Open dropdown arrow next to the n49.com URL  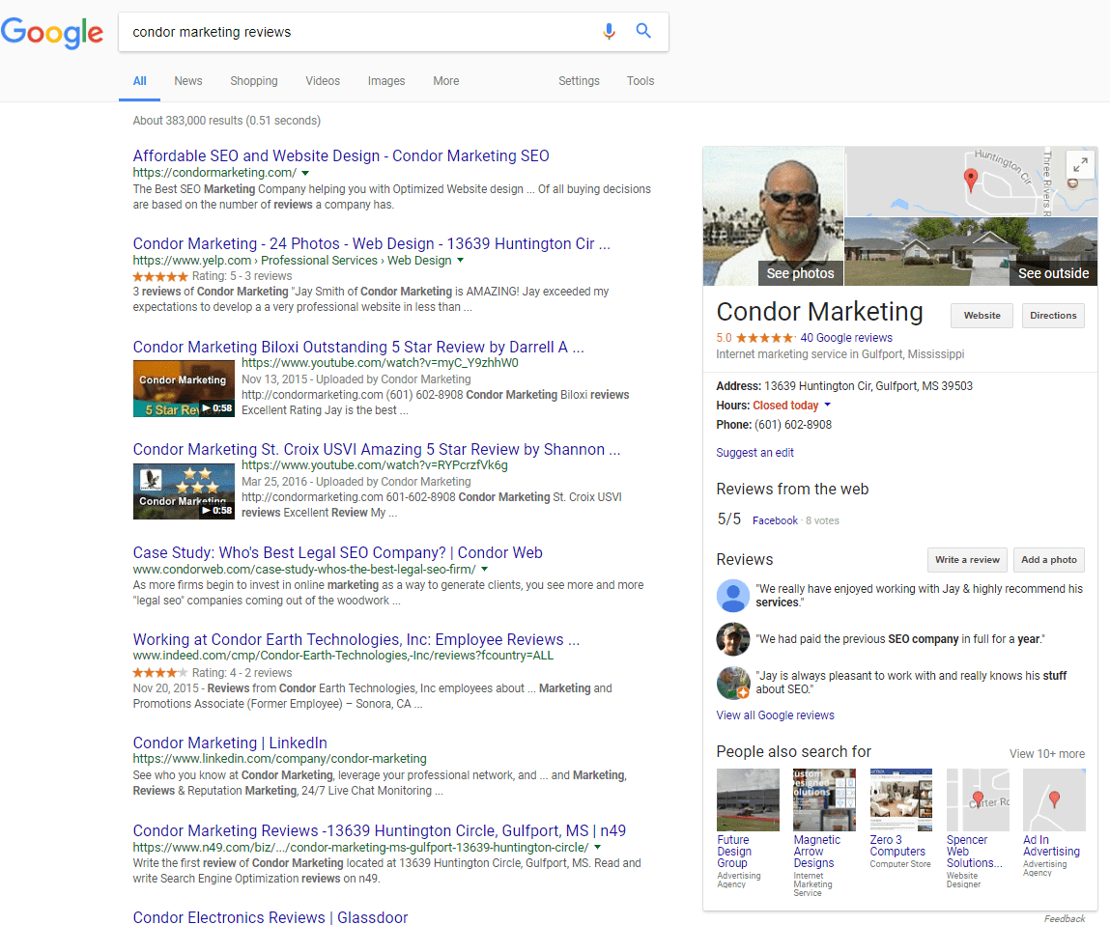click(597, 847)
